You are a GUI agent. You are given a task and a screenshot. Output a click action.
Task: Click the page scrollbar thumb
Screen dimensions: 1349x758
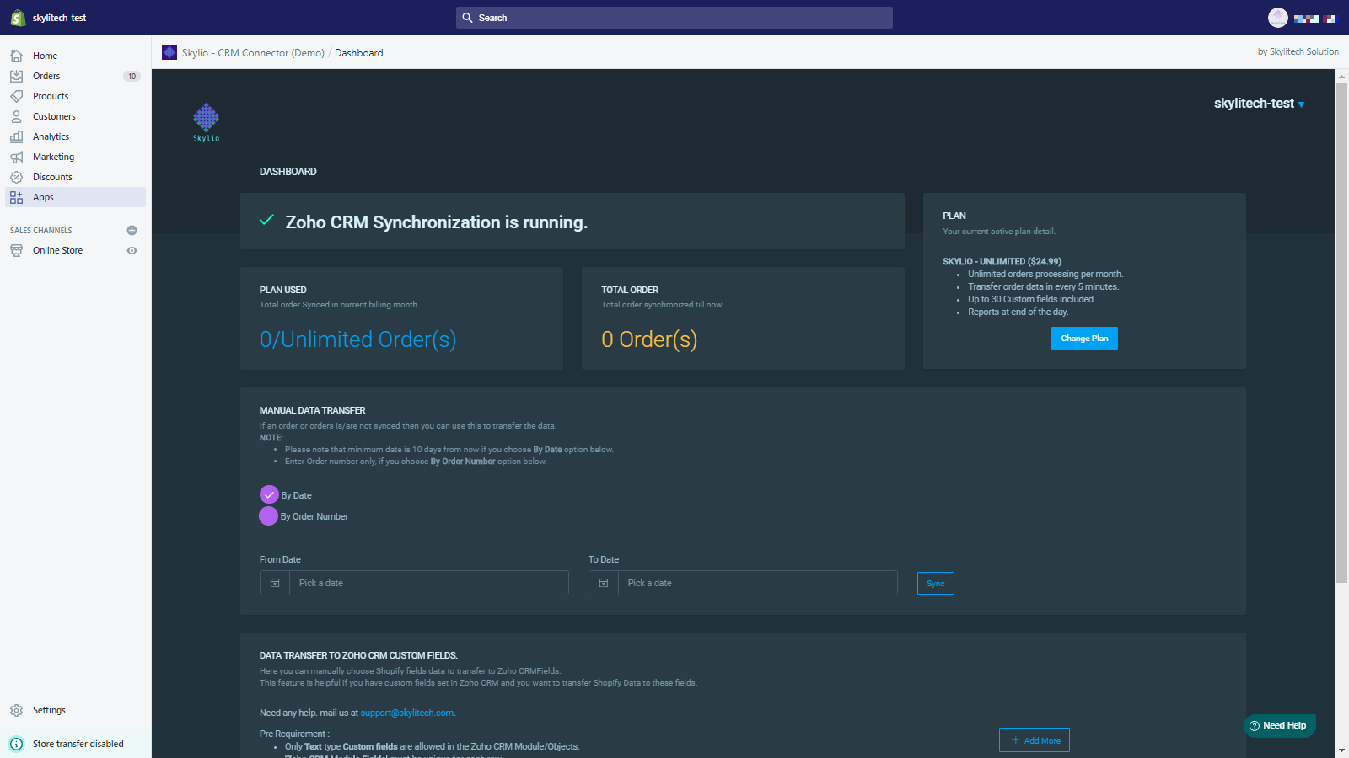coord(1341,333)
